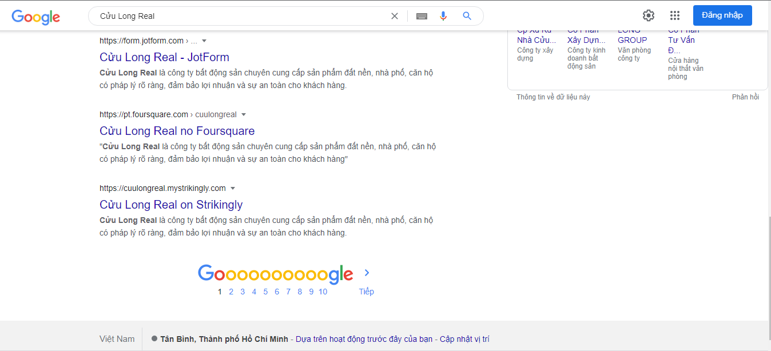Click the https://pt.foursquare.com URL text
The width and height of the screenshot is (771, 351).
[144, 114]
